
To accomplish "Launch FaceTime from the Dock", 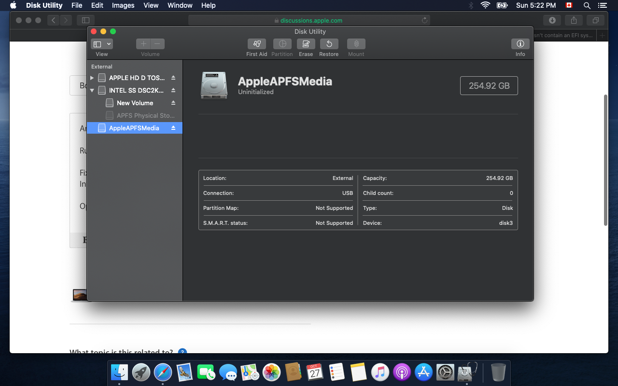I will coord(206,372).
